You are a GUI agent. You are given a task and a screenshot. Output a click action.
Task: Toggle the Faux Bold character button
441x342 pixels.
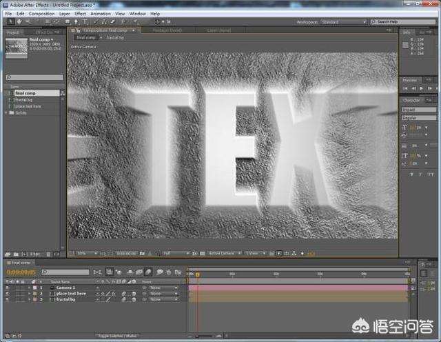[x=411, y=174]
